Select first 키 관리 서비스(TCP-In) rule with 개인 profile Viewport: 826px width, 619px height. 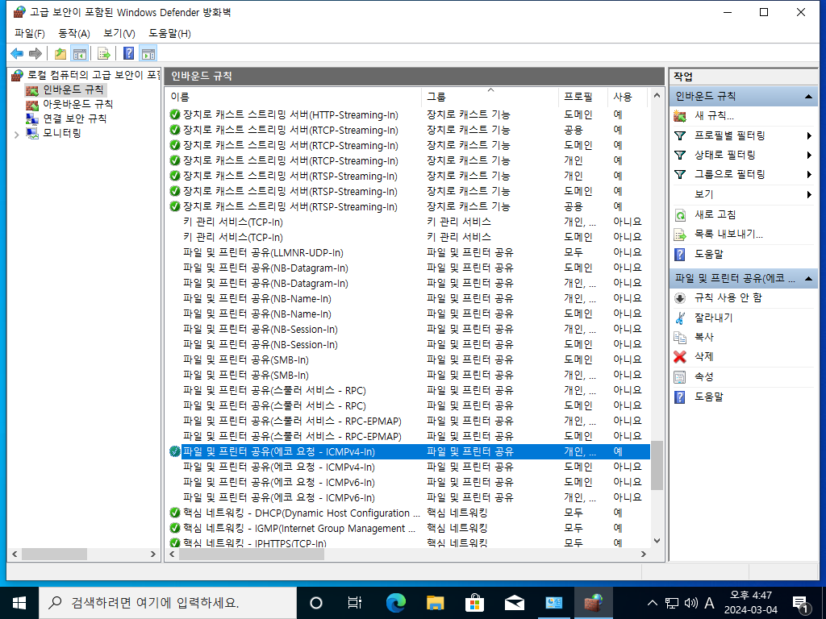233,222
